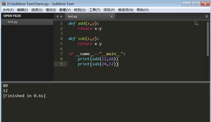Click '[Finished in 0.6s]' build output

tap(24, 96)
